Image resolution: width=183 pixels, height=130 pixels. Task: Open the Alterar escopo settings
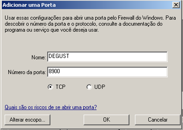tap(27, 120)
